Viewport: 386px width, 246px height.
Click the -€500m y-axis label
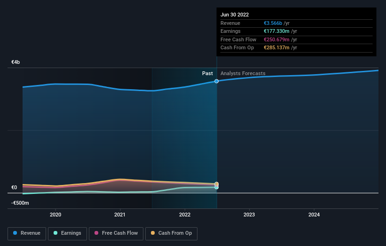(x=20, y=203)
